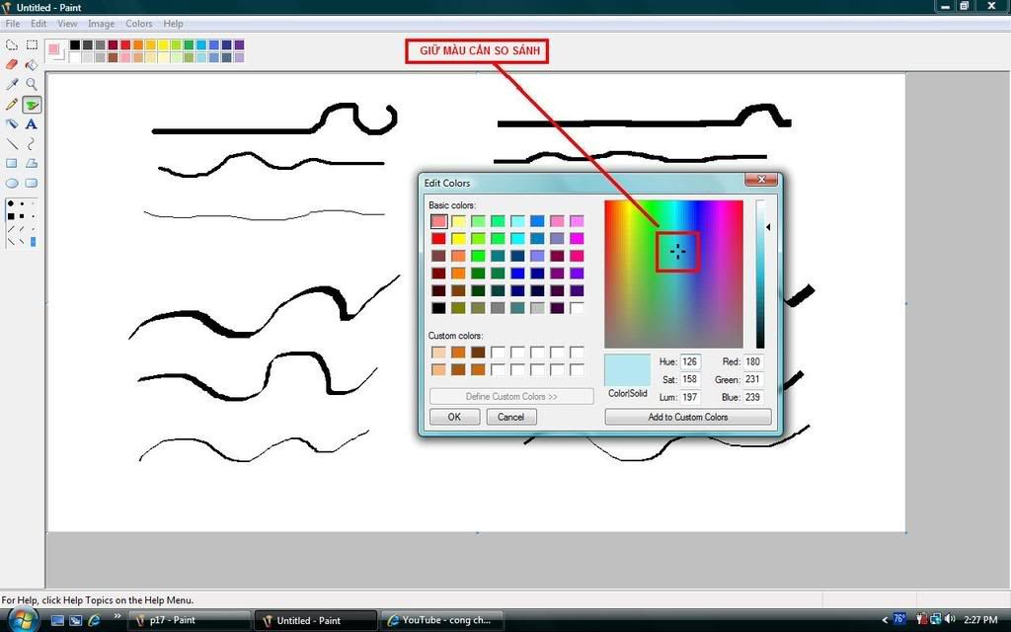Select pure red in Basic colors grid
Screen dimensions: 1011x632
pyautogui.click(x=438, y=239)
